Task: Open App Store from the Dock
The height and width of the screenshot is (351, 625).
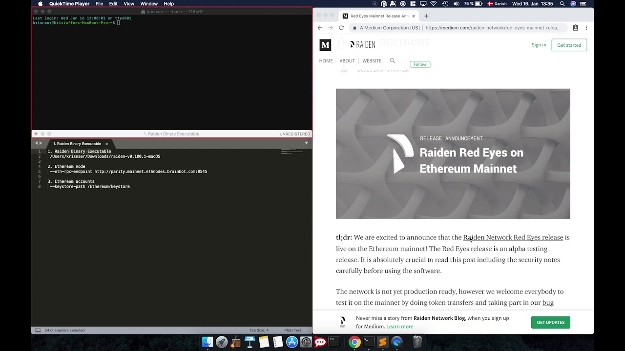Action: pyautogui.click(x=292, y=342)
